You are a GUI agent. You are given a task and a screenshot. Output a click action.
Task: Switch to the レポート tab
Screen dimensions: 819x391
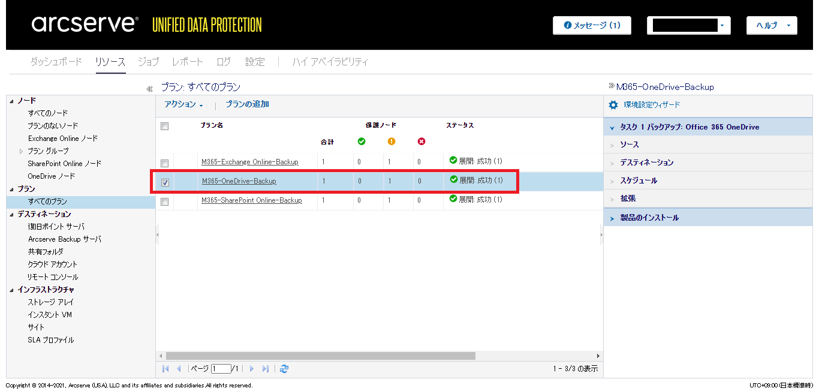(188, 62)
